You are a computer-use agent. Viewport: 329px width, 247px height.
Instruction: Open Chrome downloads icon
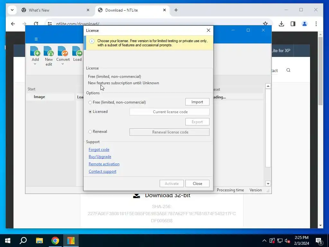pos(281,24)
